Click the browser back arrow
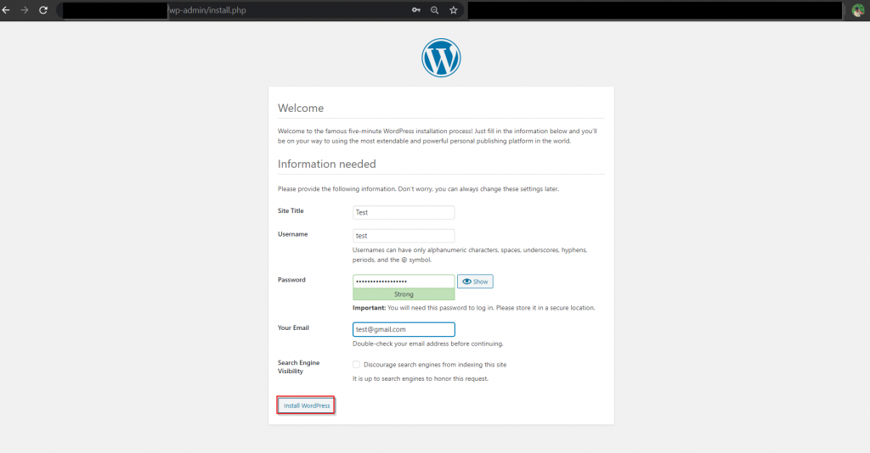870x453 pixels. [x=6, y=10]
